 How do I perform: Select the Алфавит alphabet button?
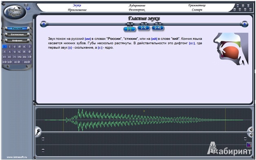point(17,40)
